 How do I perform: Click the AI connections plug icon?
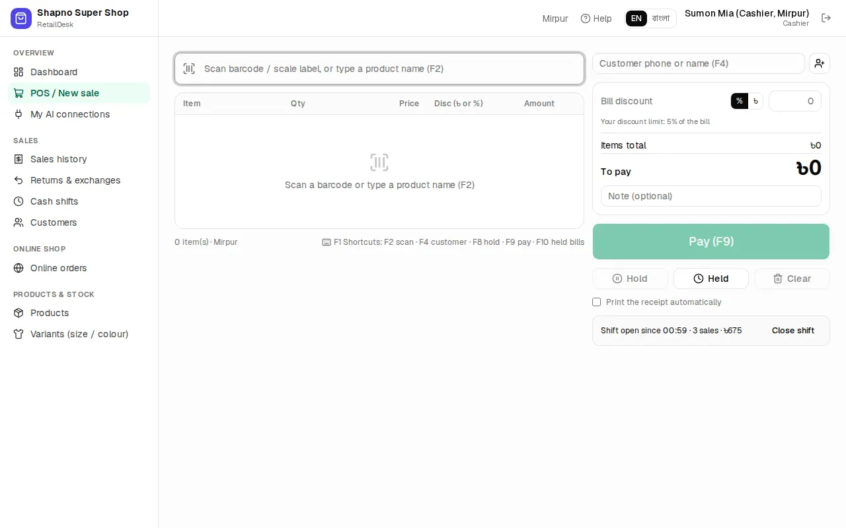(19, 114)
